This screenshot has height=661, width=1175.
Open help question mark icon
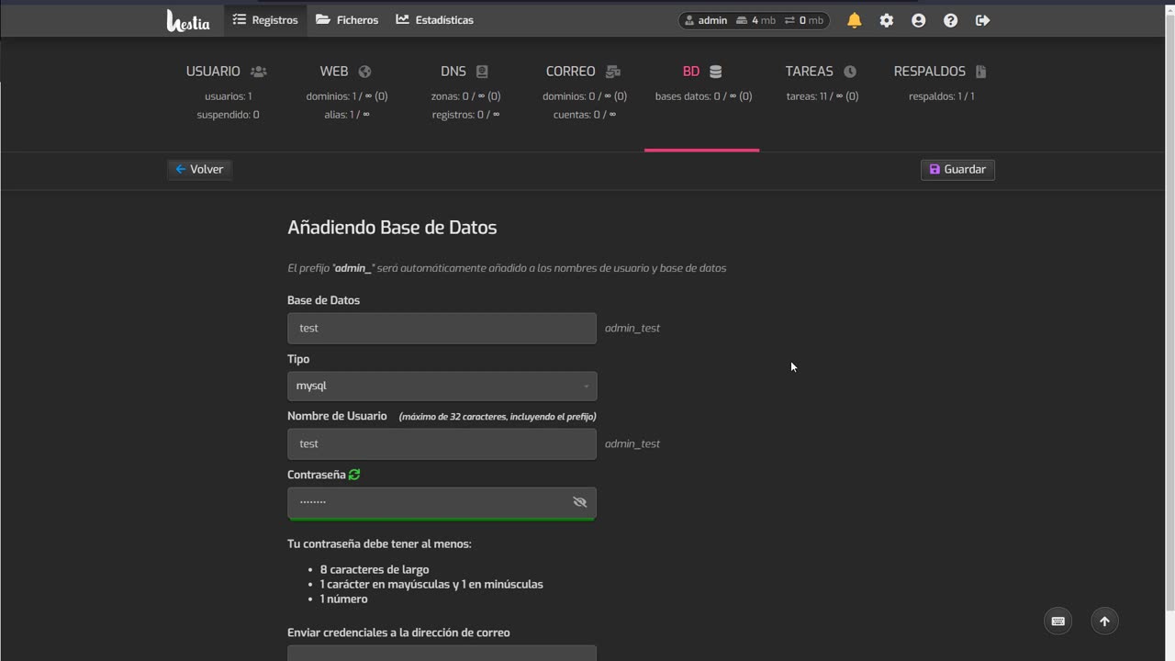[951, 20]
